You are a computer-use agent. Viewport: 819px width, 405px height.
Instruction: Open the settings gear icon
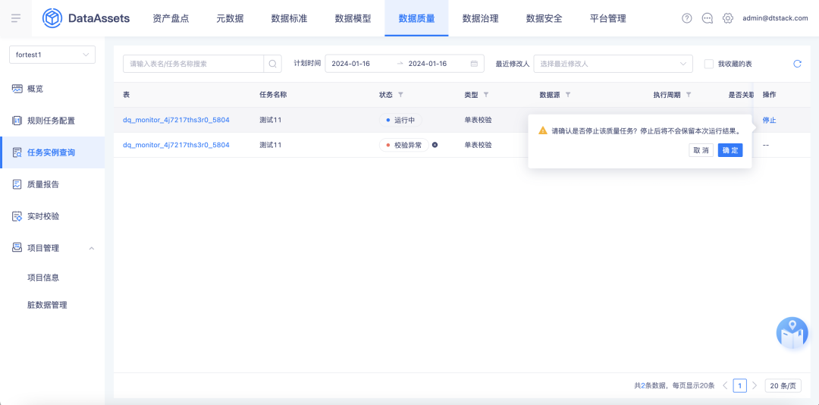click(728, 18)
